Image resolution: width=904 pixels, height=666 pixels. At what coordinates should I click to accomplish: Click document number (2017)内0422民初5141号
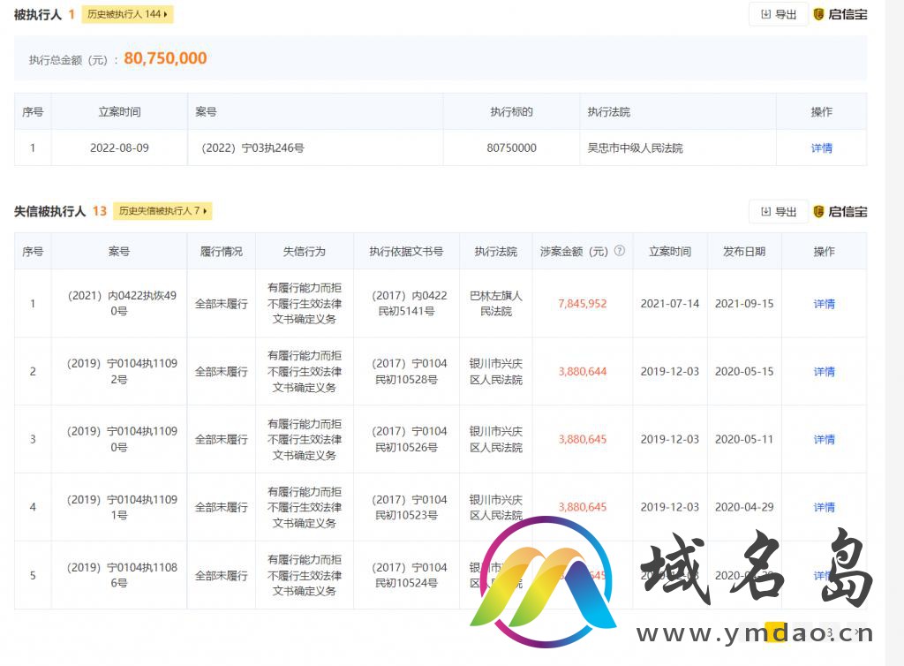point(406,304)
